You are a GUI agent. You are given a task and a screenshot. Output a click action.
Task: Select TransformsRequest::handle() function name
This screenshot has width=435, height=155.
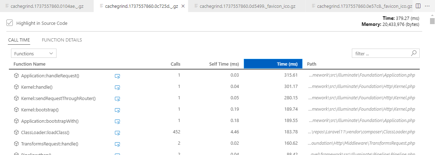[x=49, y=144]
